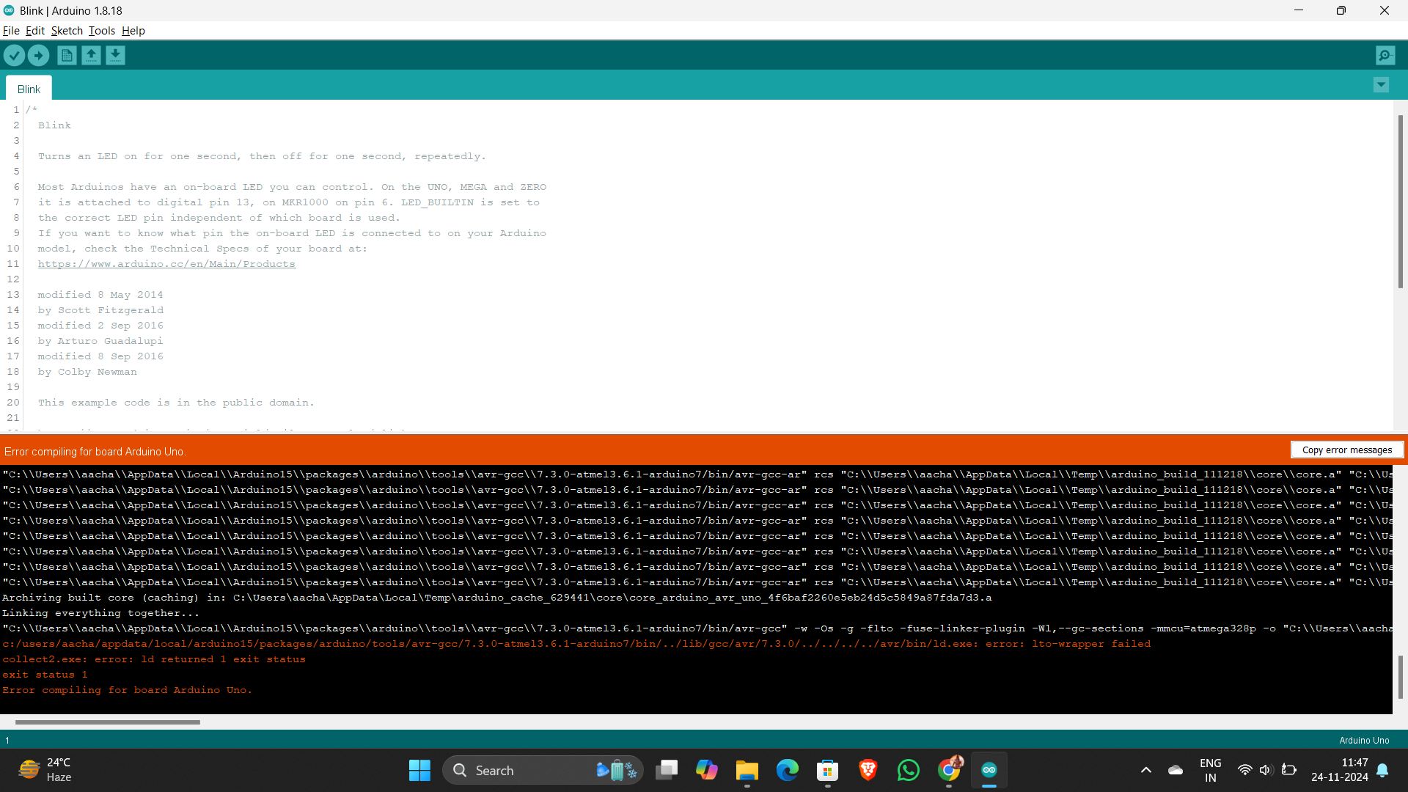Click 'Linking everything together...' console line
Viewport: 1408px width, 792px height.
[100, 613]
